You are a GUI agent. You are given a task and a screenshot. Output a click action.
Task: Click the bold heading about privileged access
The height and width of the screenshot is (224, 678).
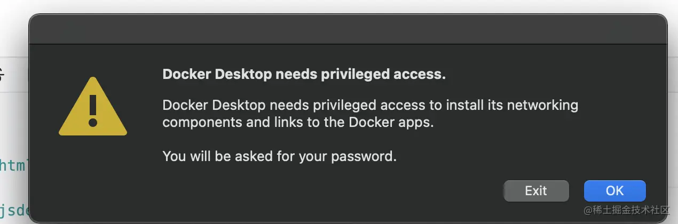[x=304, y=75]
